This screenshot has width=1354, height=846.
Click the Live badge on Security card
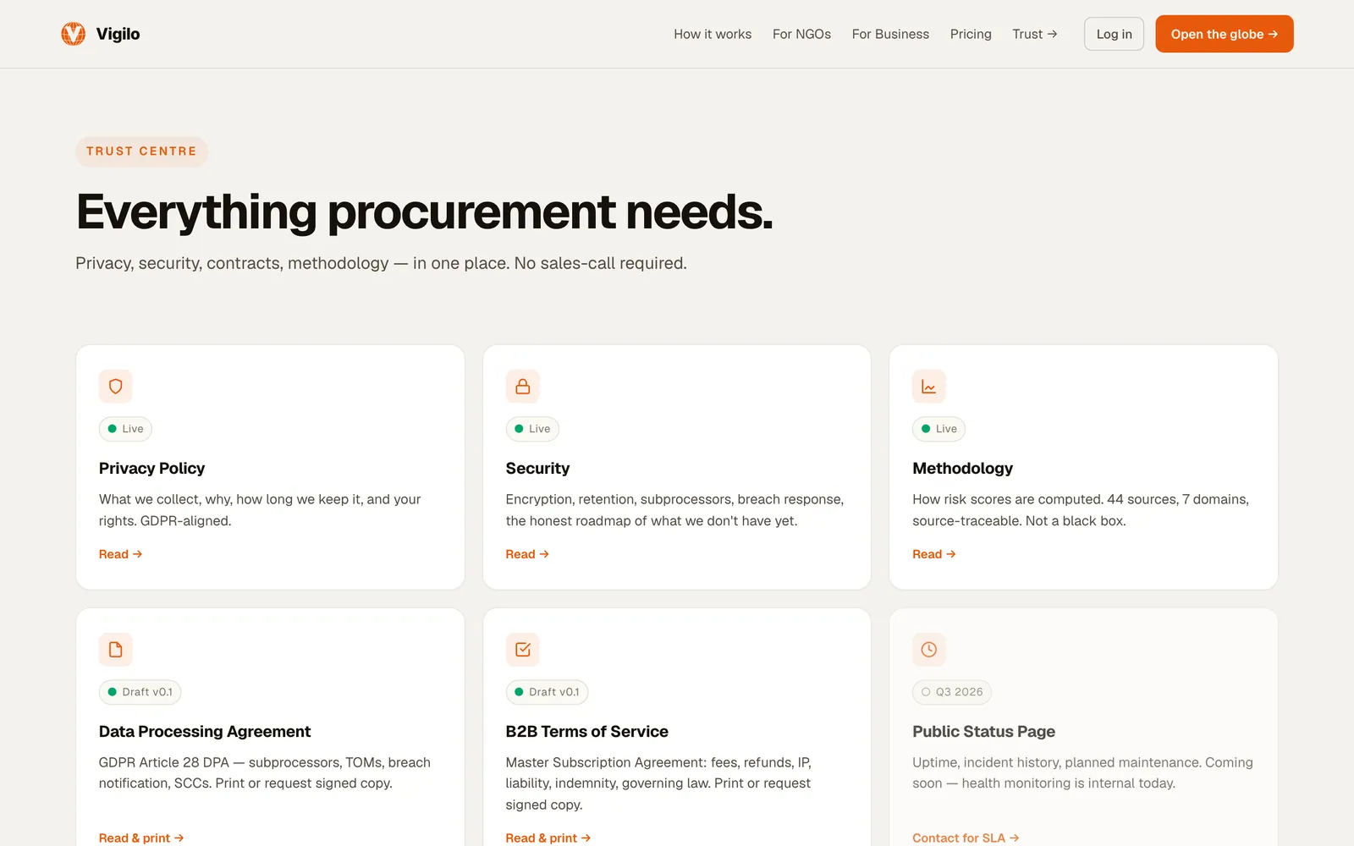[532, 429]
